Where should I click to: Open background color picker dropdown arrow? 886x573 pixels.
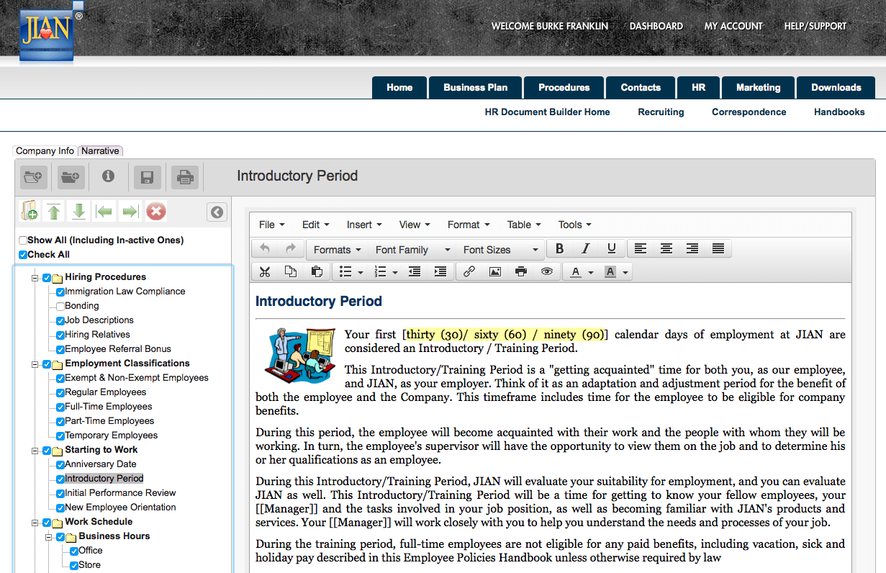(x=626, y=272)
